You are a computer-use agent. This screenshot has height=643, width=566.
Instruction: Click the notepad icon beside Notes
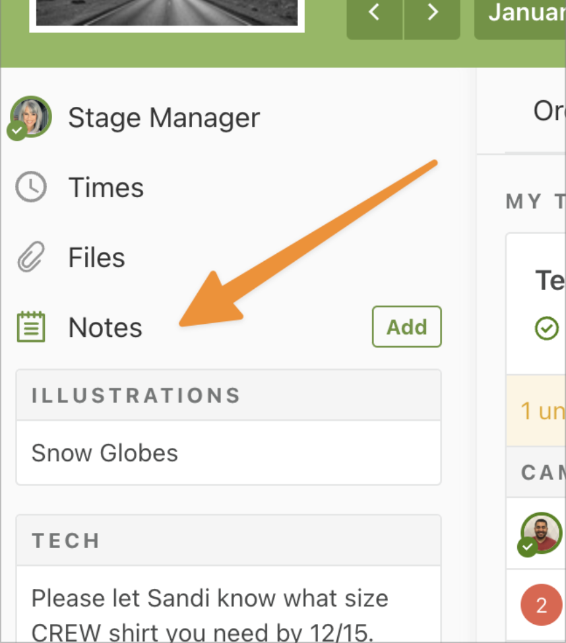point(31,327)
